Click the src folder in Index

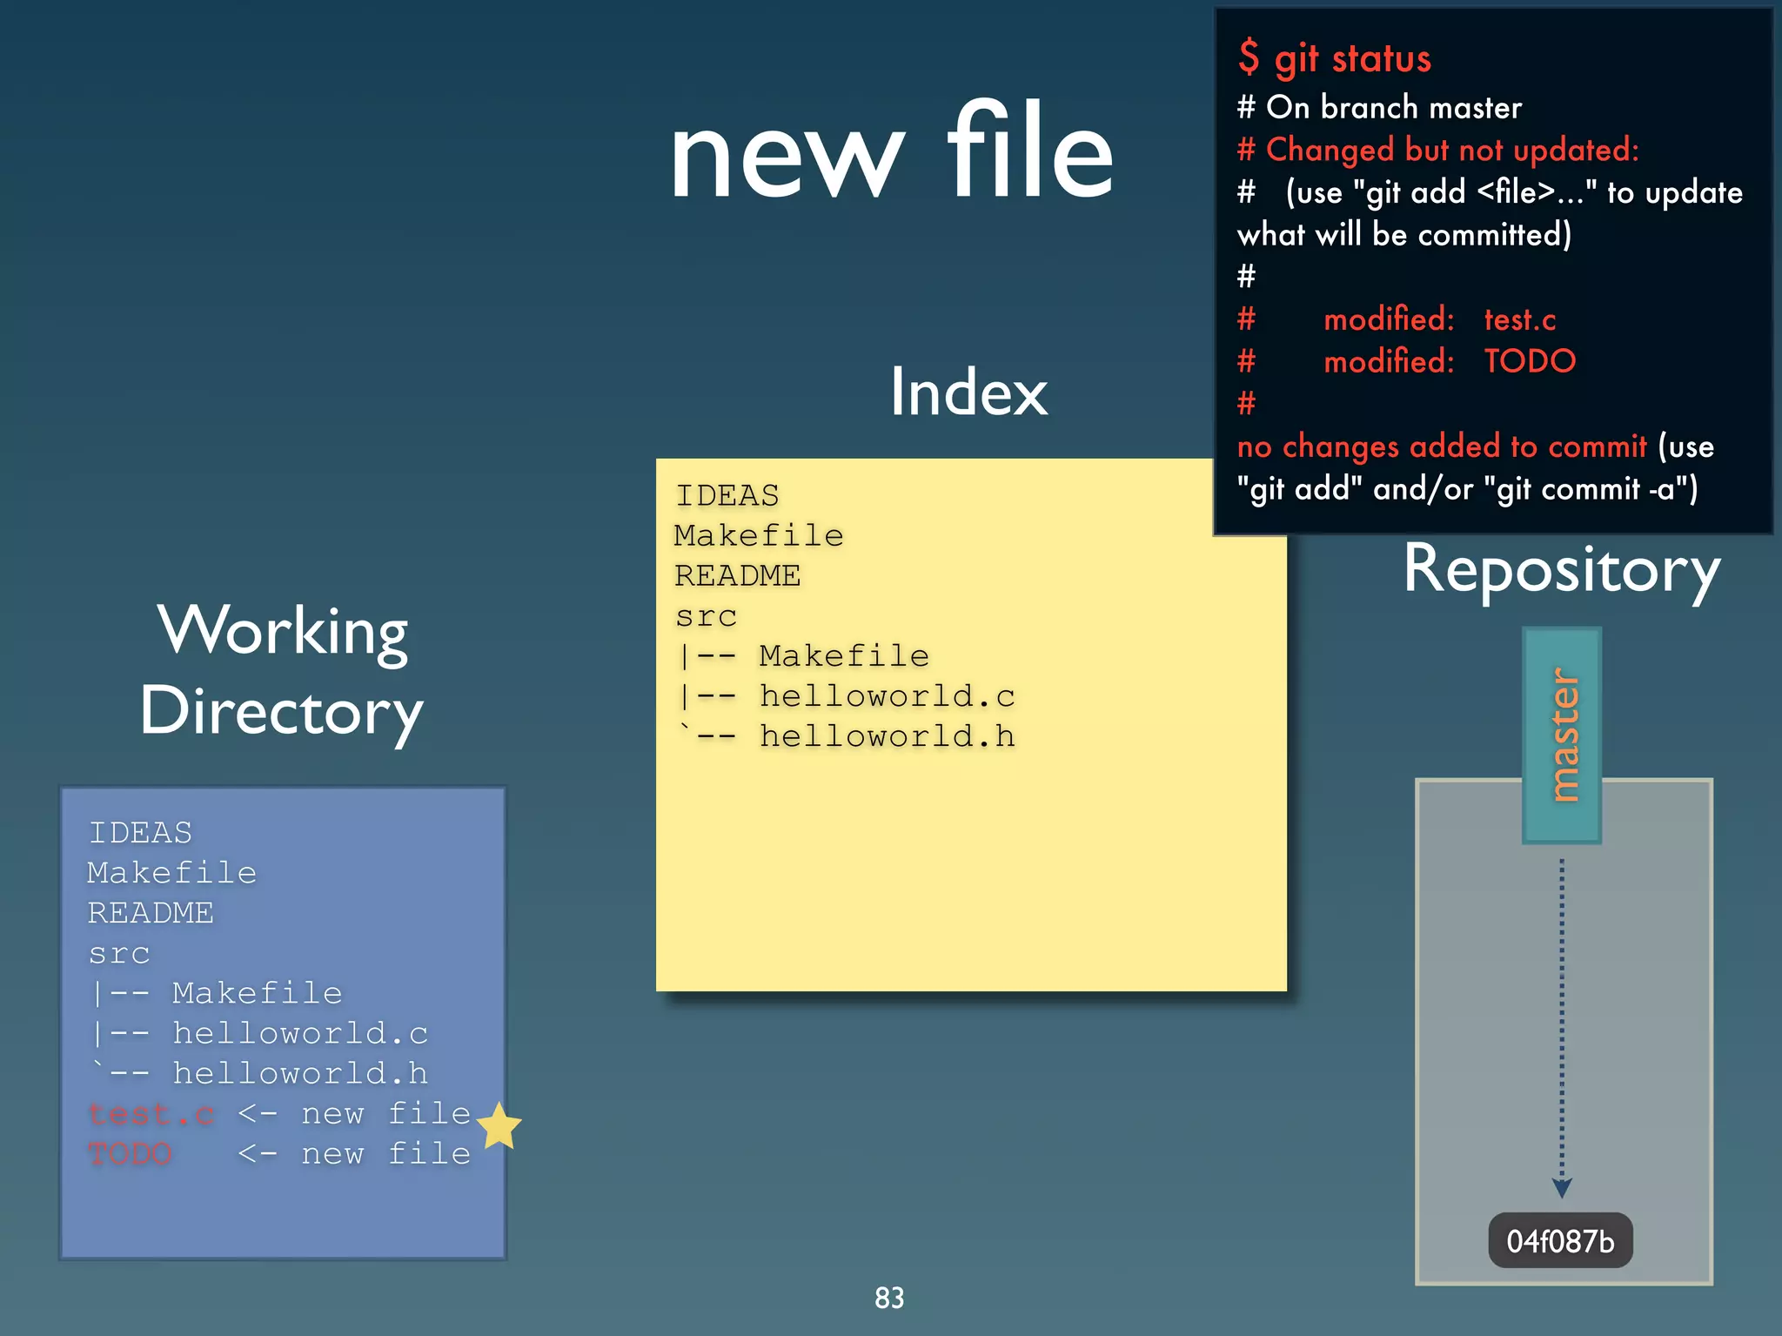706,616
